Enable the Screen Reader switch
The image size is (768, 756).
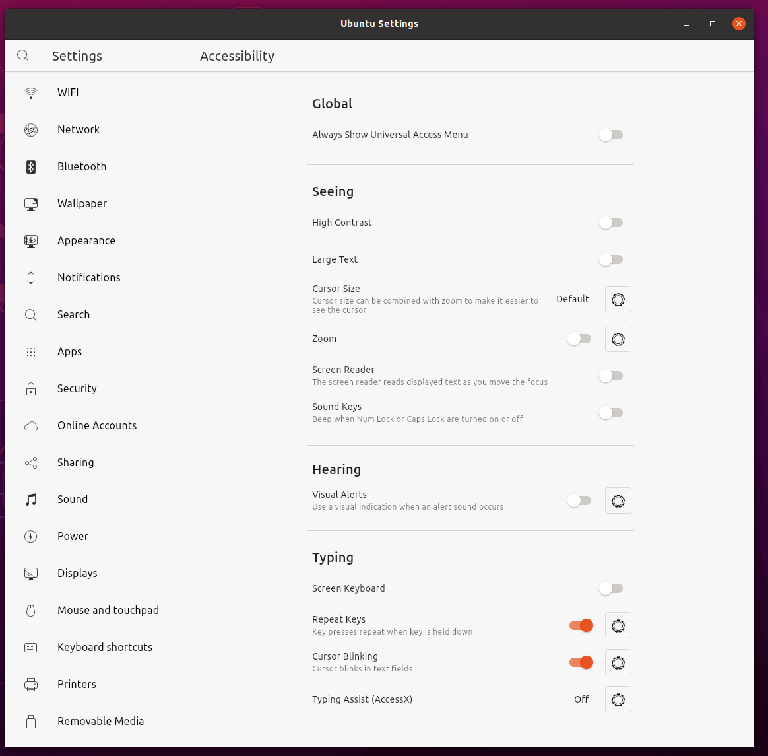click(611, 376)
